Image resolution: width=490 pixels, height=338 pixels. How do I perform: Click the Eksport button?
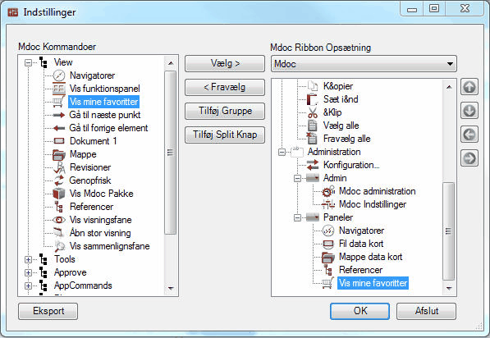(48, 311)
